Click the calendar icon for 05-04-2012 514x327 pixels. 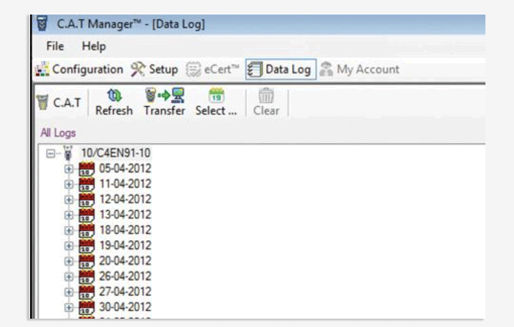[x=87, y=169]
